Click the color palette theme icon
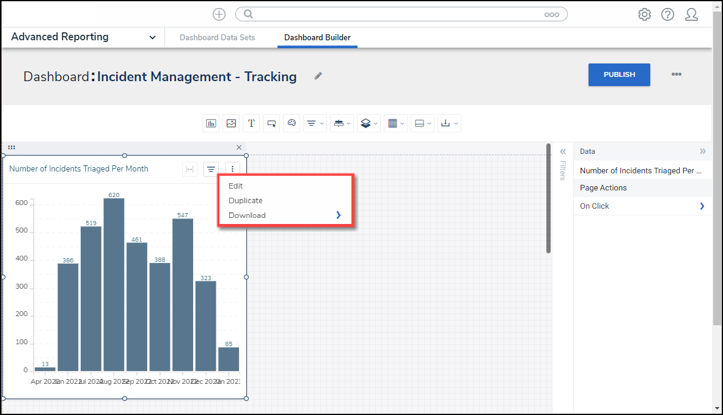723x415 pixels. 292,123
